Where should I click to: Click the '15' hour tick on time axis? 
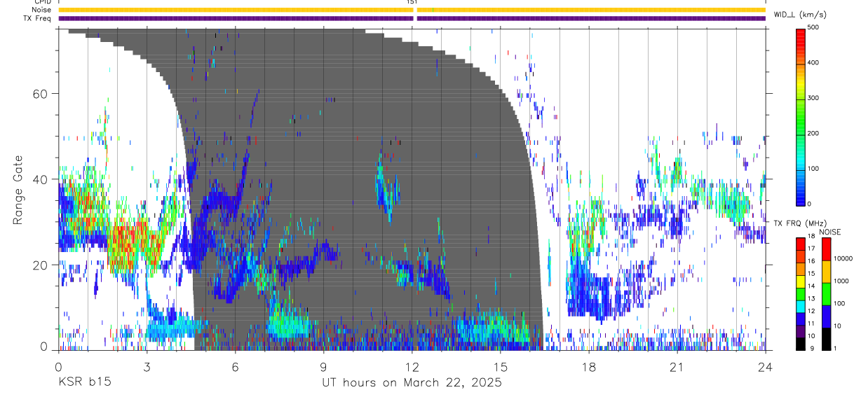click(501, 366)
